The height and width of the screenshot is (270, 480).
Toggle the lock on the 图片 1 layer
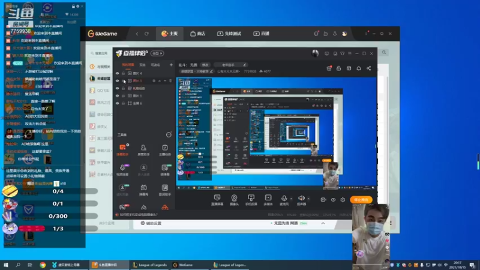point(124,96)
